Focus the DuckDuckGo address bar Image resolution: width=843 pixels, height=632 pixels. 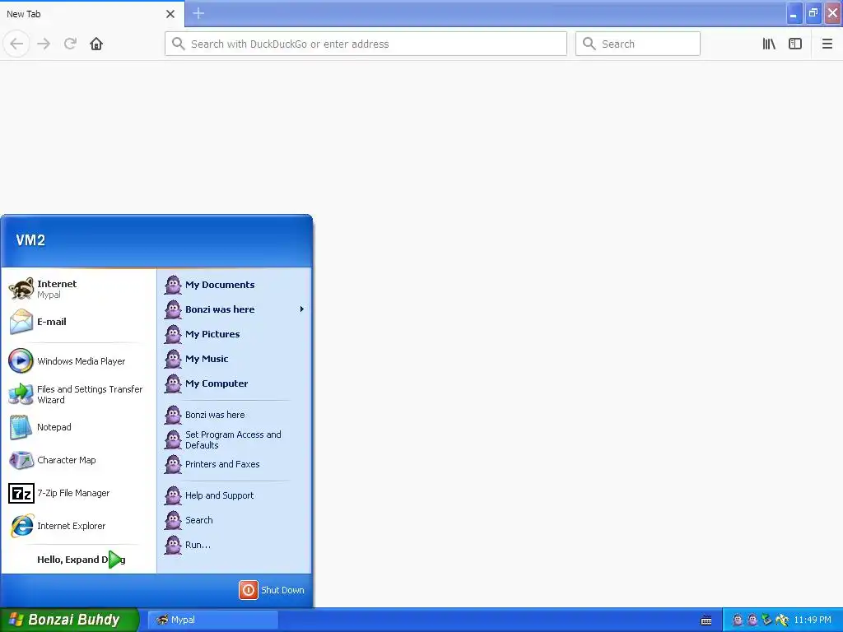[366, 44]
